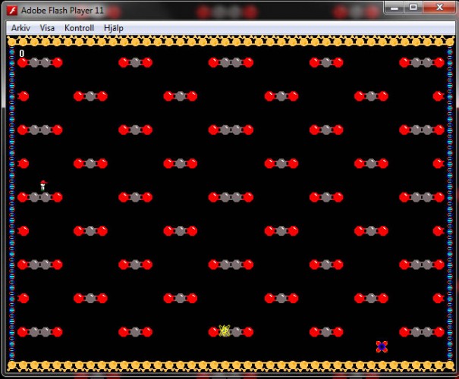This screenshot has width=459, height=379.
Task: Open the Visa menu
Action: pyautogui.click(x=47, y=28)
